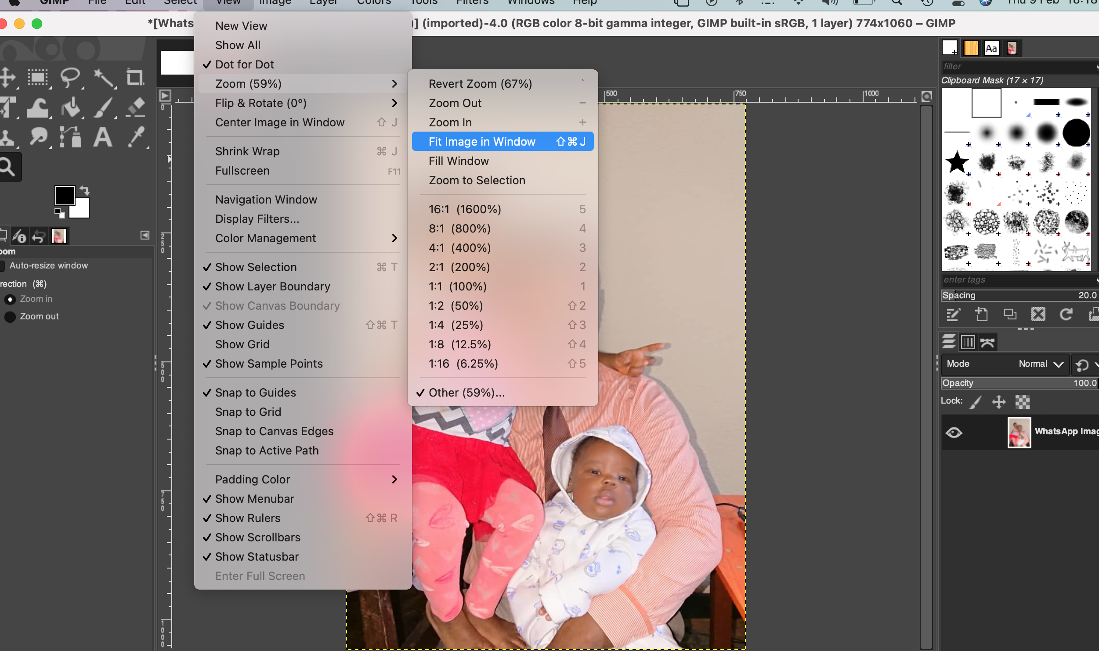The width and height of the screenshot is (1099, 651).
Task: Open Navigation Window from View menu
Action: click(x=303, y=200)
